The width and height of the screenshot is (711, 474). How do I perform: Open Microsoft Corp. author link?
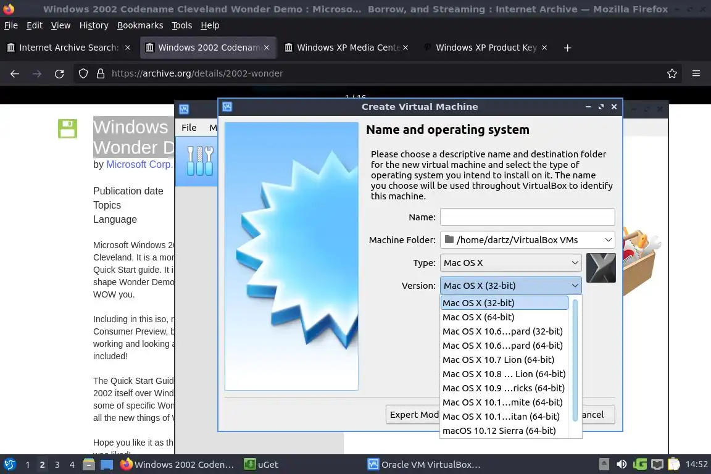pyautogui.click(x=139, y=164)
